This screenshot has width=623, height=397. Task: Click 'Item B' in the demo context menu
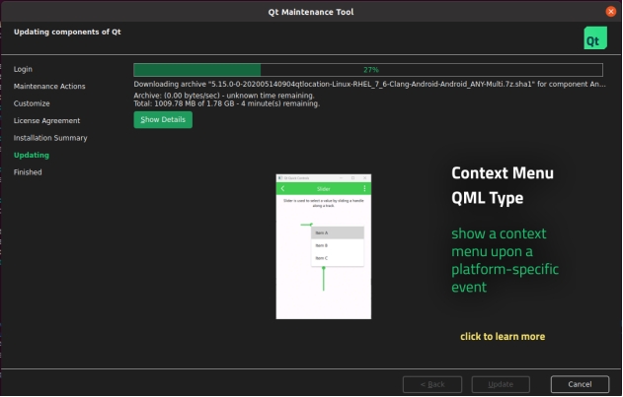click(x=338, y=245)
